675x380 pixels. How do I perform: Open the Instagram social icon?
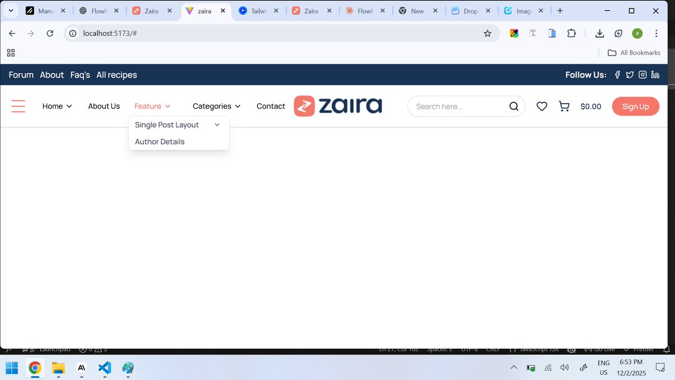click(x=642, y=74)
